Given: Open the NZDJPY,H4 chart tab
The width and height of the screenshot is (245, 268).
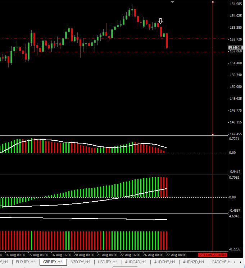Looking at the screenshot, I should 80,262.
